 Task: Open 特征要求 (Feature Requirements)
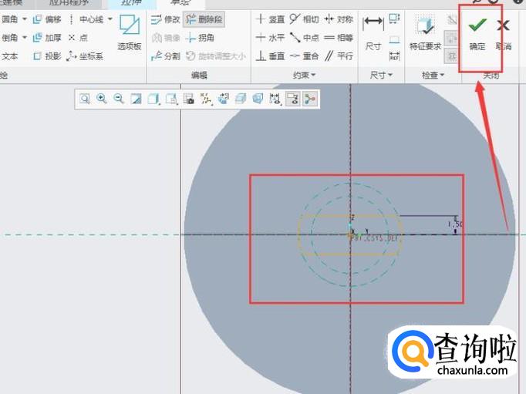[x=425, y=33]
